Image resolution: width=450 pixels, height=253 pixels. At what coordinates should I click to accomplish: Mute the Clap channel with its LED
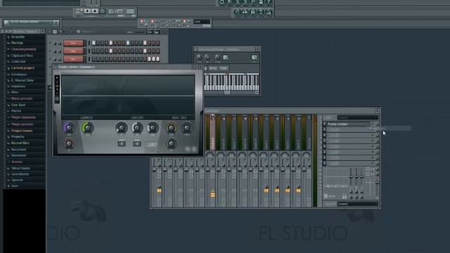(50, 51)
